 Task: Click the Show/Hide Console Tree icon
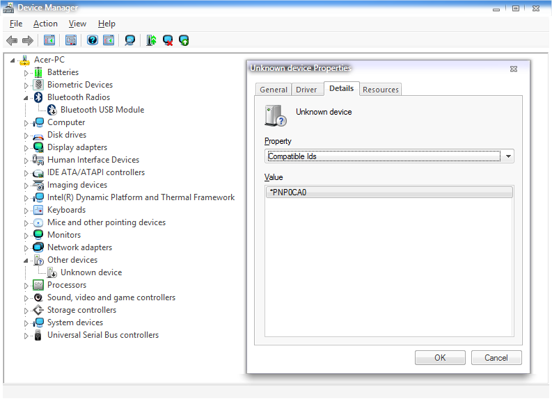(49, 40)
